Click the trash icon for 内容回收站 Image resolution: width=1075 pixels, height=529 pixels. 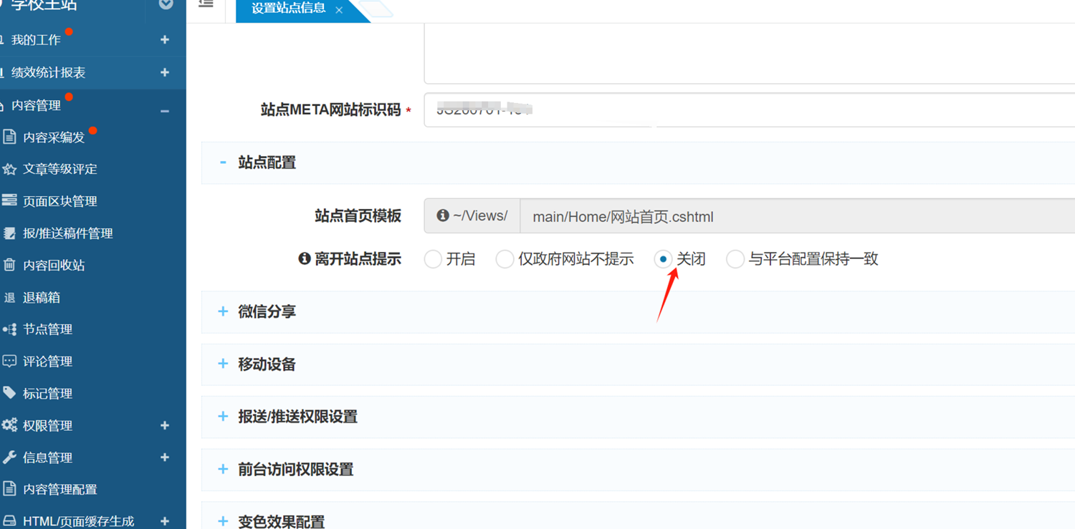9,265
